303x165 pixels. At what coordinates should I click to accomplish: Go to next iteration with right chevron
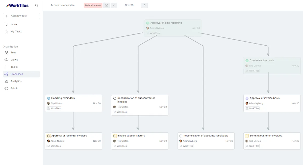145,5
